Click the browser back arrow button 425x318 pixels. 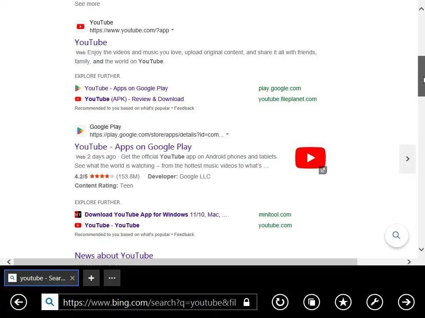point(19,302)
